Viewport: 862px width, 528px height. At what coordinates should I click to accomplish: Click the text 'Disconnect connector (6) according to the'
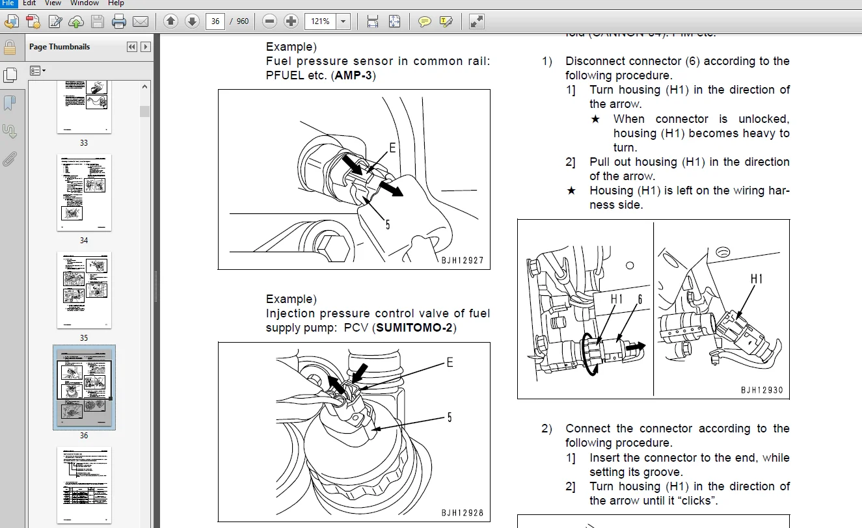click(677, 61)
